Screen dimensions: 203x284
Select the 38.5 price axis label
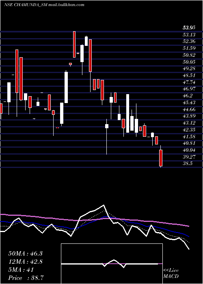pos(188,164)
